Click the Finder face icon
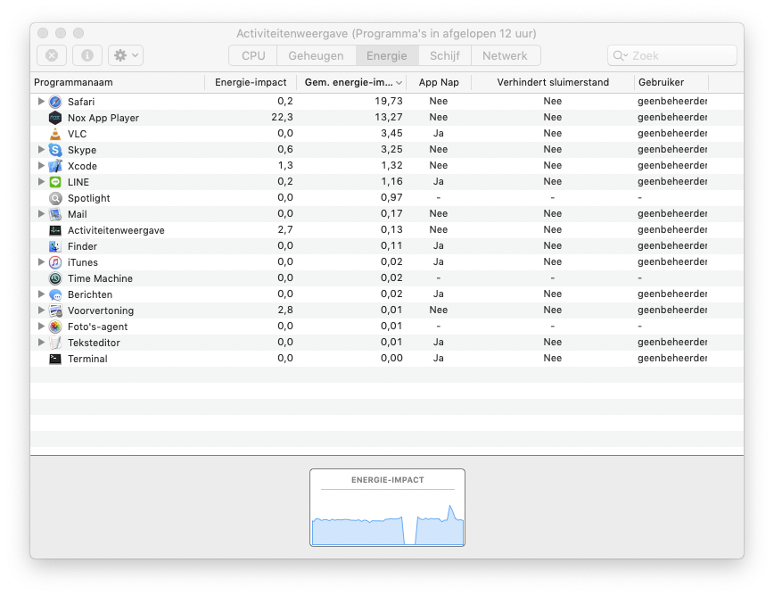 pos(55,246)
